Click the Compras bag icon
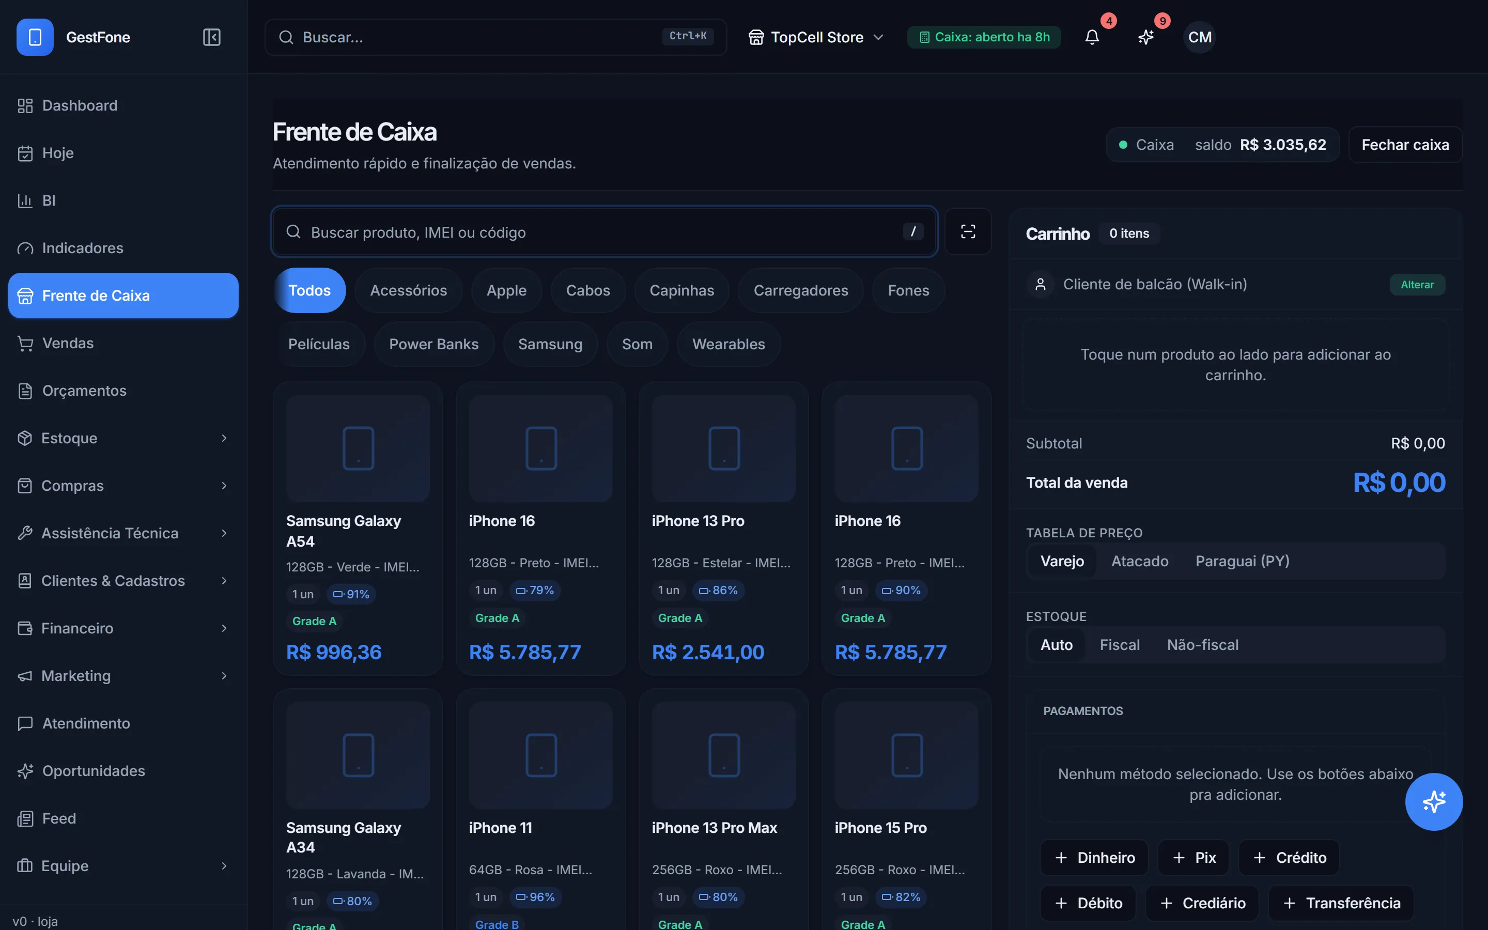Screen dimensions: 1488x930 (25, 485)
